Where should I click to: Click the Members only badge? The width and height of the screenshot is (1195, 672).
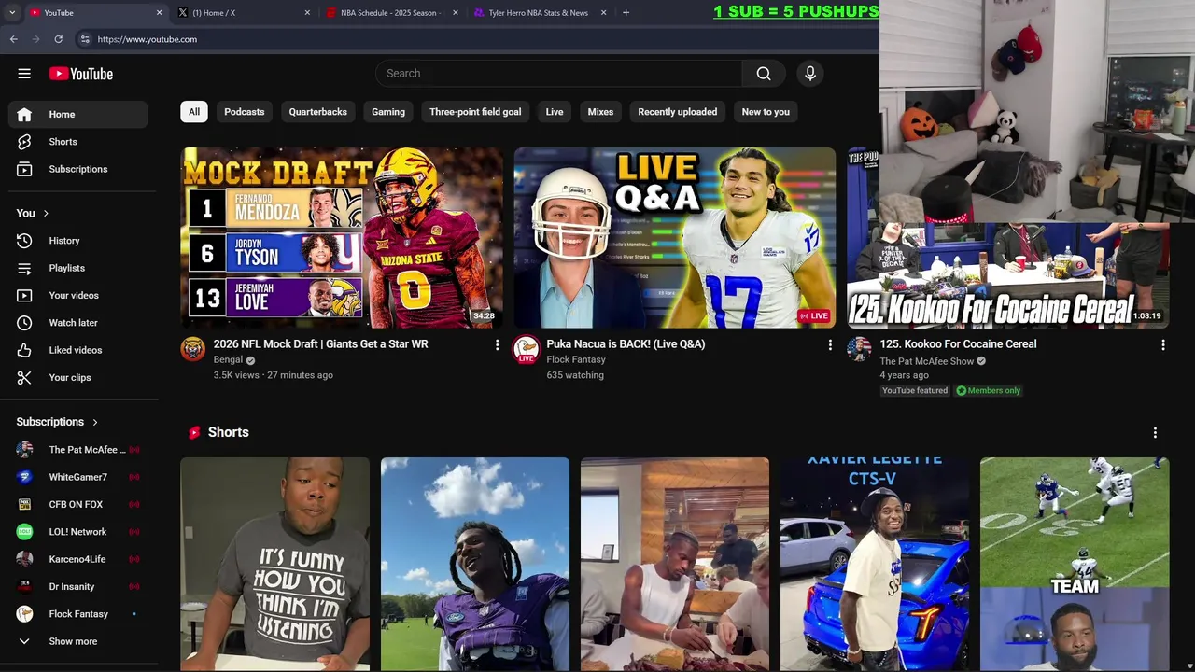point(989,391)
